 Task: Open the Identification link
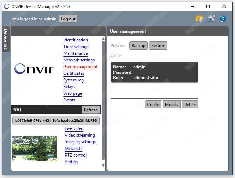[76, 40]
